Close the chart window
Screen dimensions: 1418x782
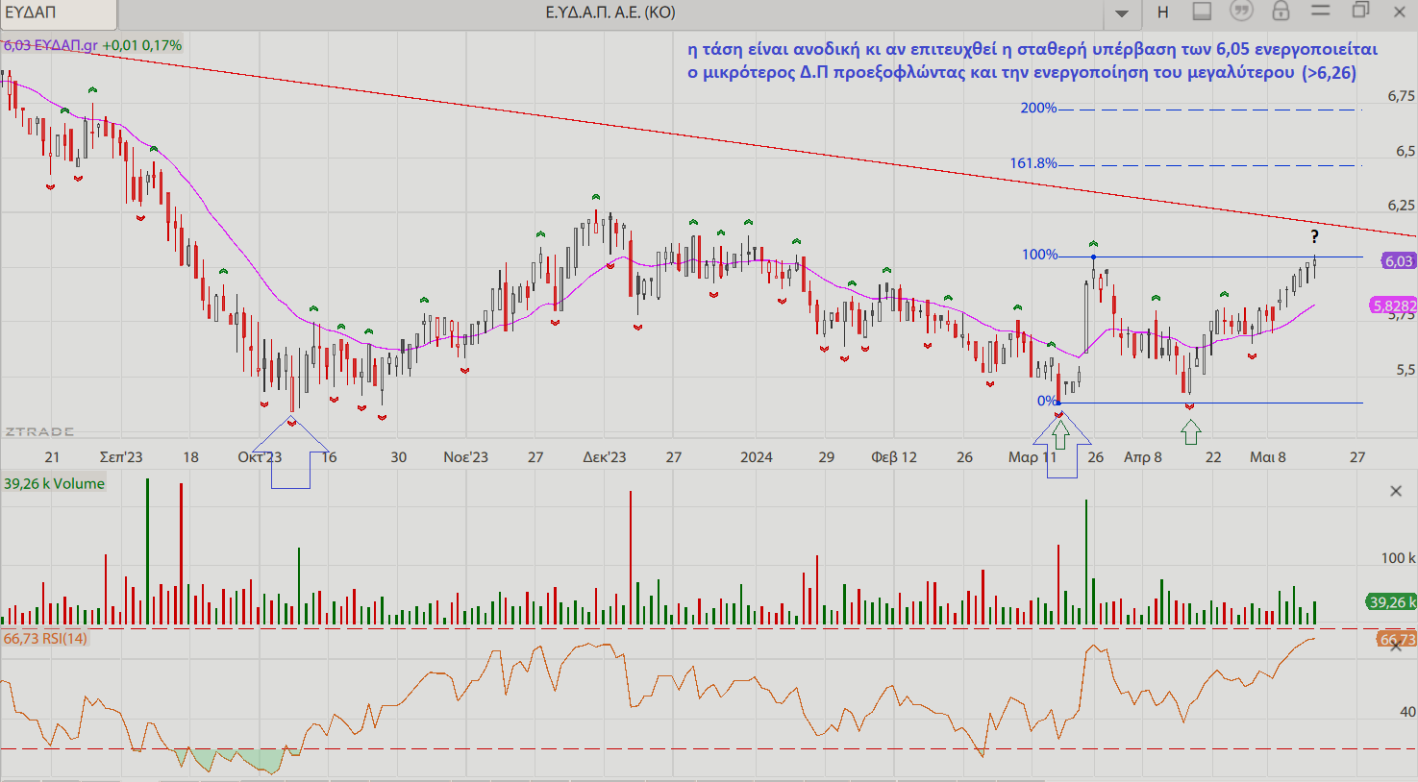click(x=1400, y=12)
